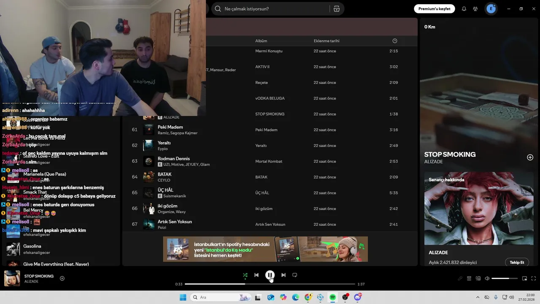Click the taskbar search box 'Ara'
This screenshot has height=304, width=540.
coord(220,297)
